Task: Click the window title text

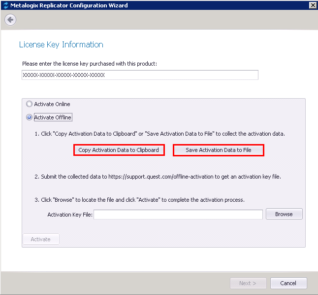Action: coord(69,5)
